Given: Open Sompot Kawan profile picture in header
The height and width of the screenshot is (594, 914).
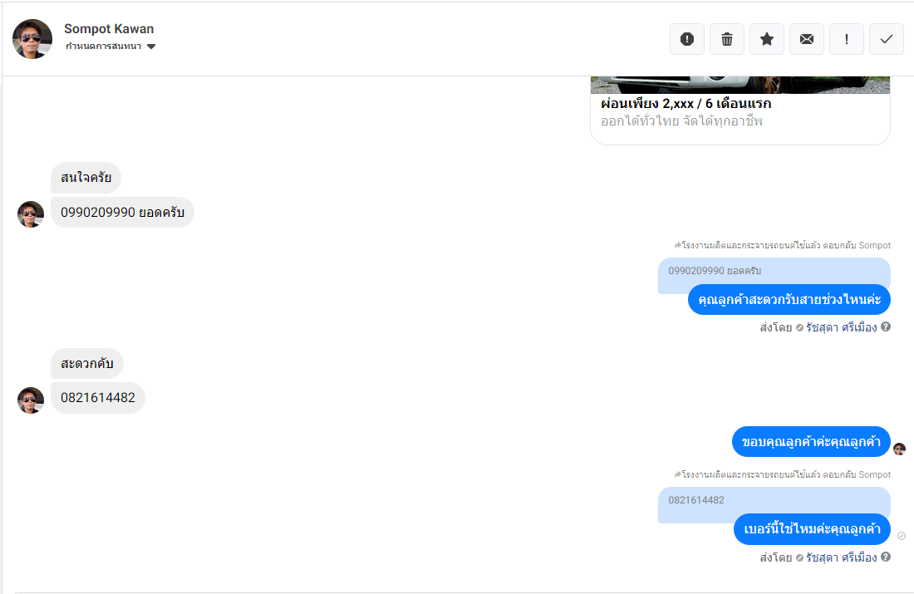Looking at the screenshot, I should 32,39.
